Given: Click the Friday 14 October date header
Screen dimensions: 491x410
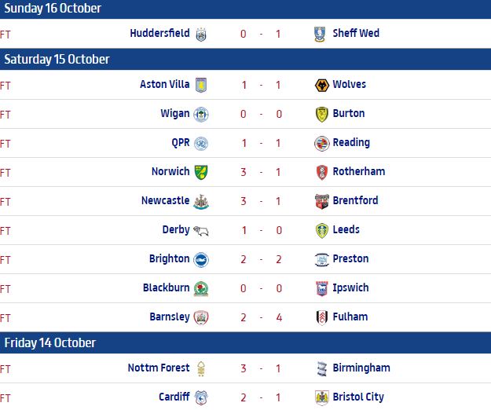Looking at the screenshot, I should (49, 343).
